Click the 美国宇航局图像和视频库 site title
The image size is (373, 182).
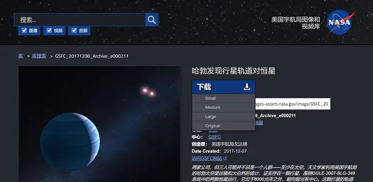(x=296, y=23)
